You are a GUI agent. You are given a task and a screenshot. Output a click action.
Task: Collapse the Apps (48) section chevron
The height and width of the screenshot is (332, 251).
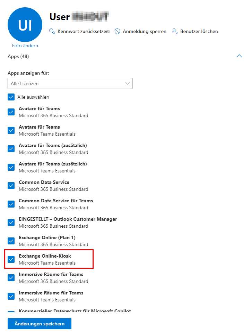pos(239,56)
